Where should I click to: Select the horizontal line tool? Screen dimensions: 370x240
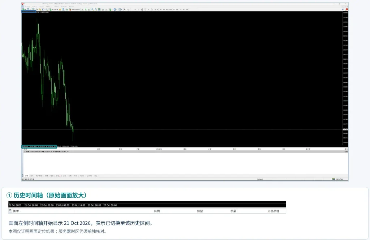[135, 9]
